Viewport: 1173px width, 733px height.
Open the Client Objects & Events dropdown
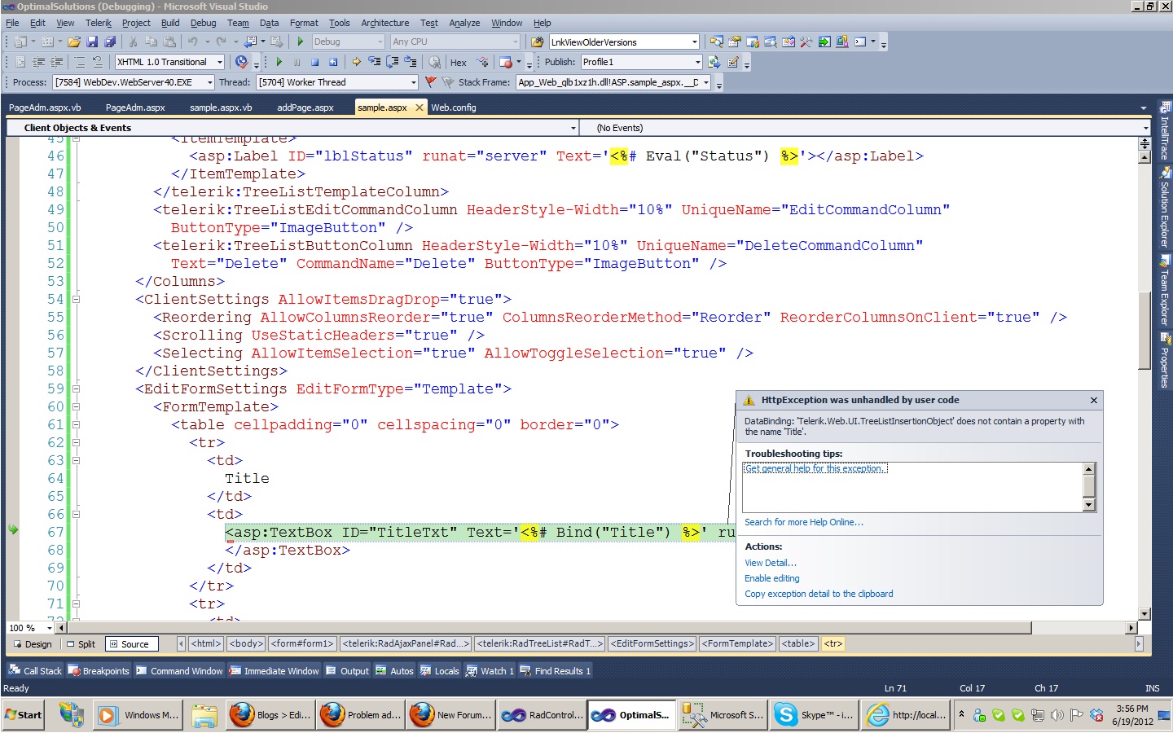[x=292, y=128]
